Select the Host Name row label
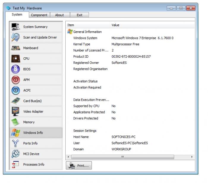This screenshot has width=208, height=183. click(x=81, y=137)
